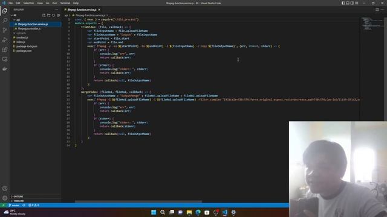Collapse all folders in Explorer
This screenshot has height=217, width=387.
59,15
